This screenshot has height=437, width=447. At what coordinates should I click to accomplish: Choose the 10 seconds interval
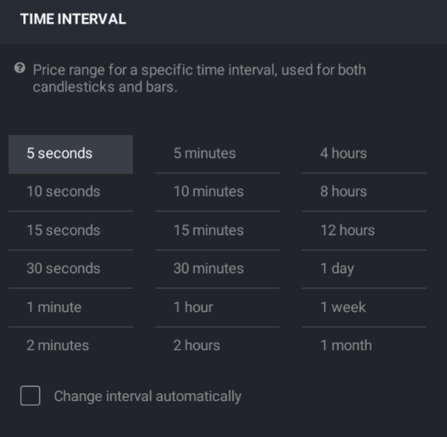[x=71, y=192]
